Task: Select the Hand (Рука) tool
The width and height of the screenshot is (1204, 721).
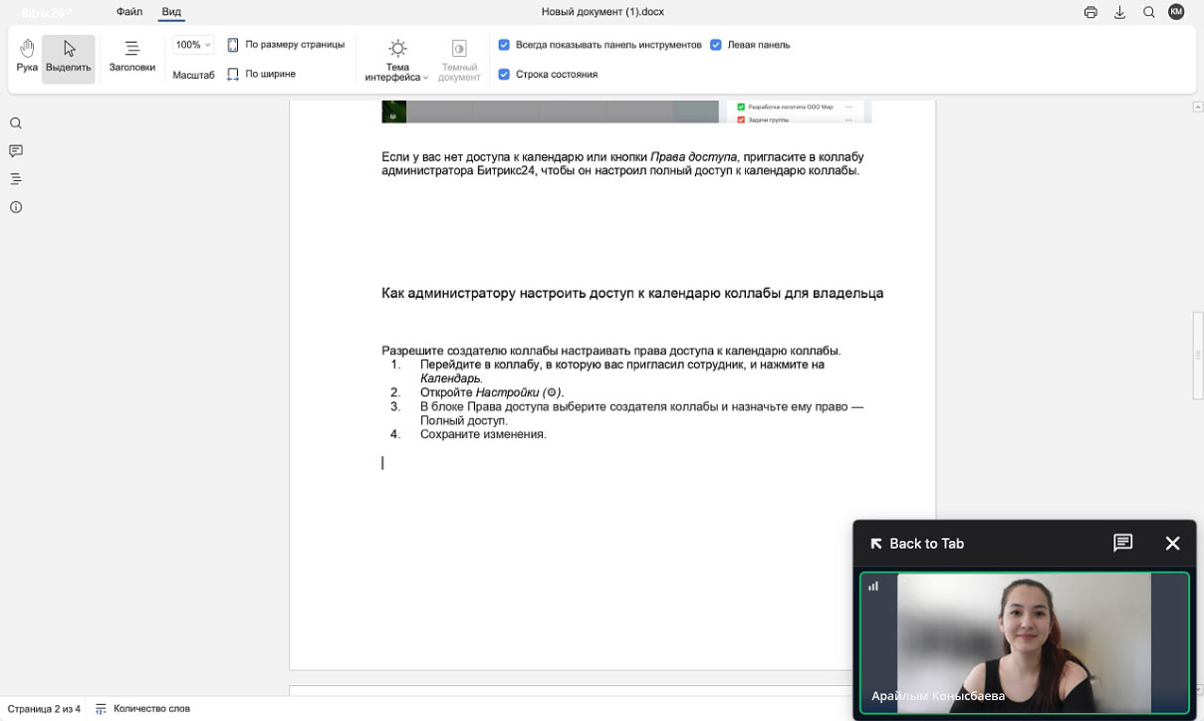Action: [27, 57]
